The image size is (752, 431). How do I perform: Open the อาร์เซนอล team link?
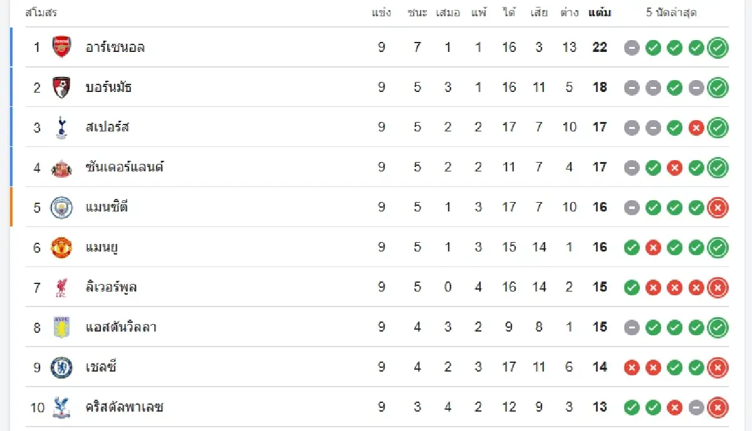[115, 47]
